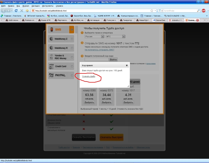Click the 'Скачать файл' link
This screenshot has height=163, width=209.
[89, 76]
